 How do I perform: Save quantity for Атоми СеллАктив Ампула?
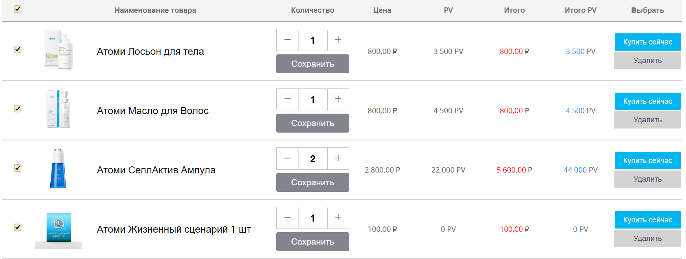pyautogui.click(x=312, y=182)
